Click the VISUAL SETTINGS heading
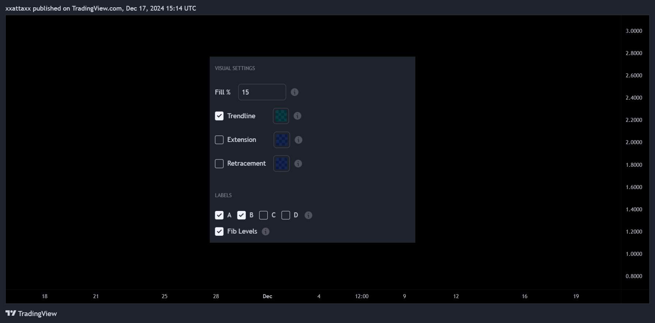Image resolution: width=655 pixels, height=323 pixels. [235, 68]
